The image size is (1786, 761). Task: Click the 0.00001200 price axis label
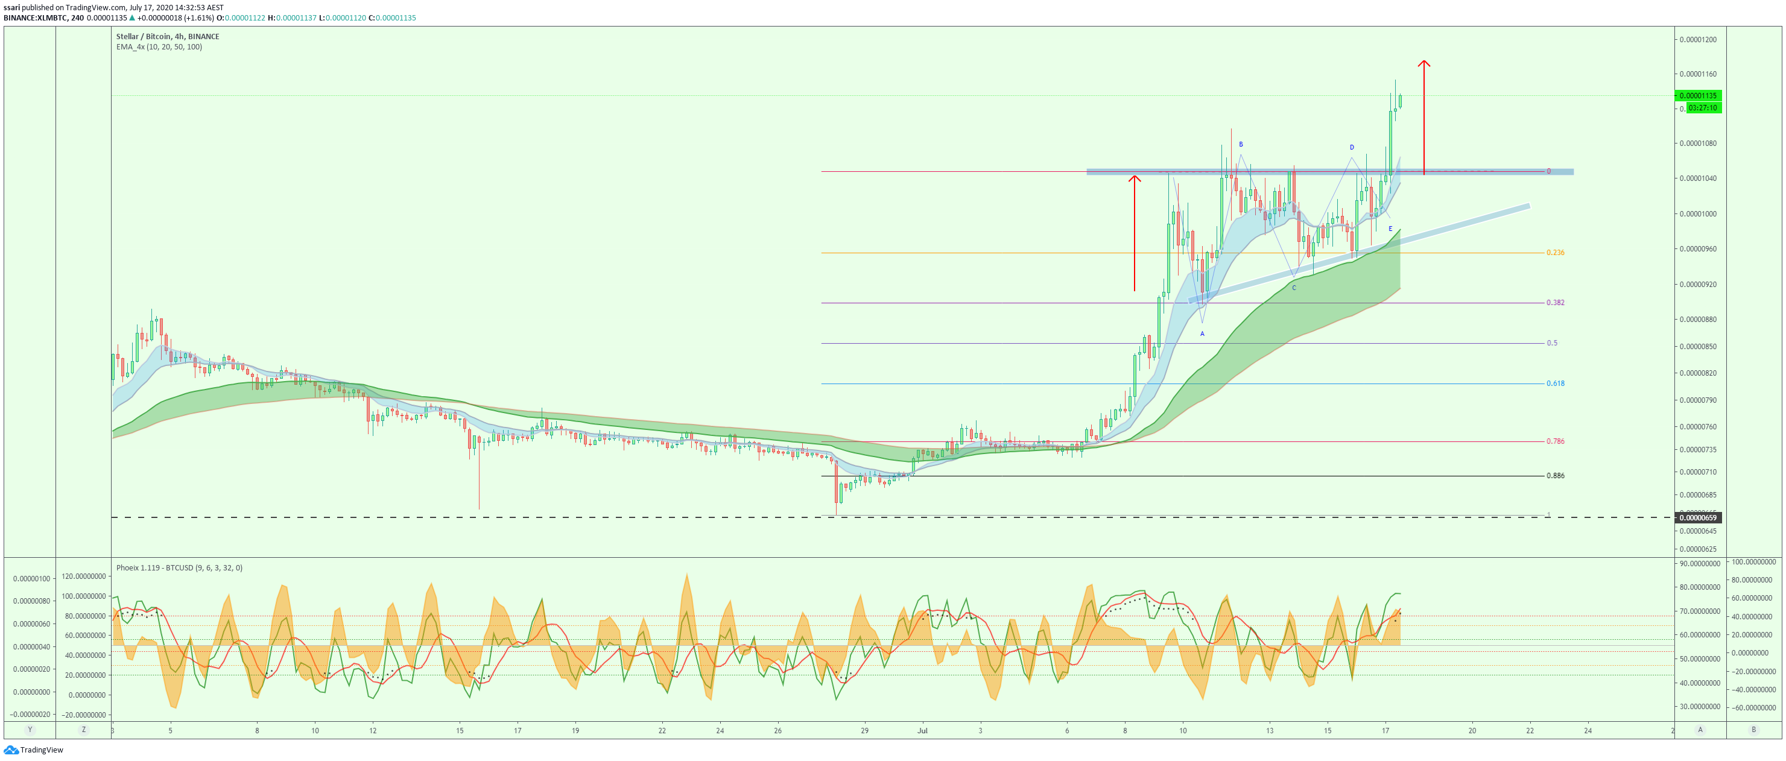click(1698, 40)
